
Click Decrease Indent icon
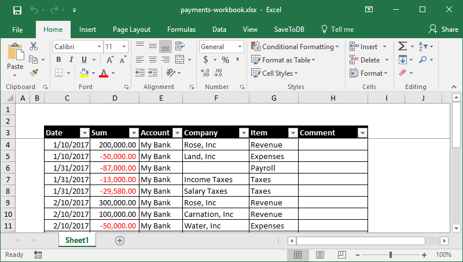(x=140, y=72)
